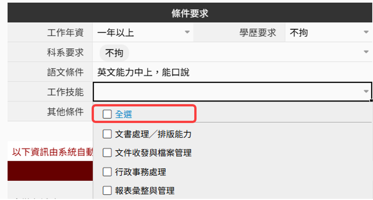Image resolution: width=373 pixels, height=200 pixels.
Task: Choose the 文件收發與檔案管理 option text
Action: [153, 153]
